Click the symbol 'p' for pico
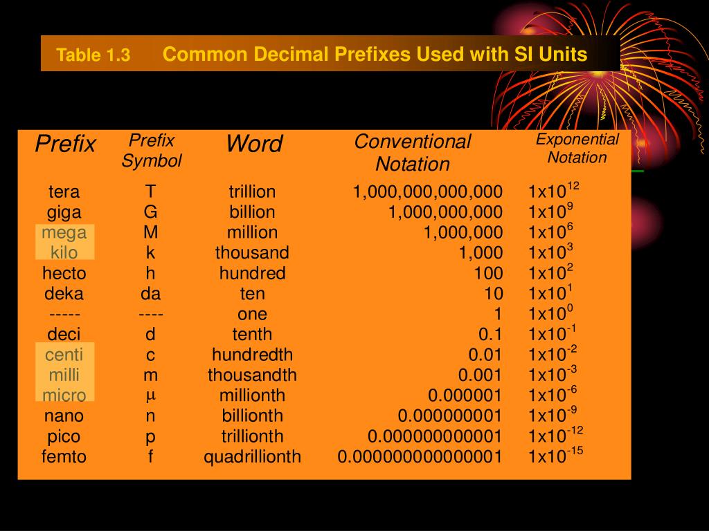 (150, 438)
